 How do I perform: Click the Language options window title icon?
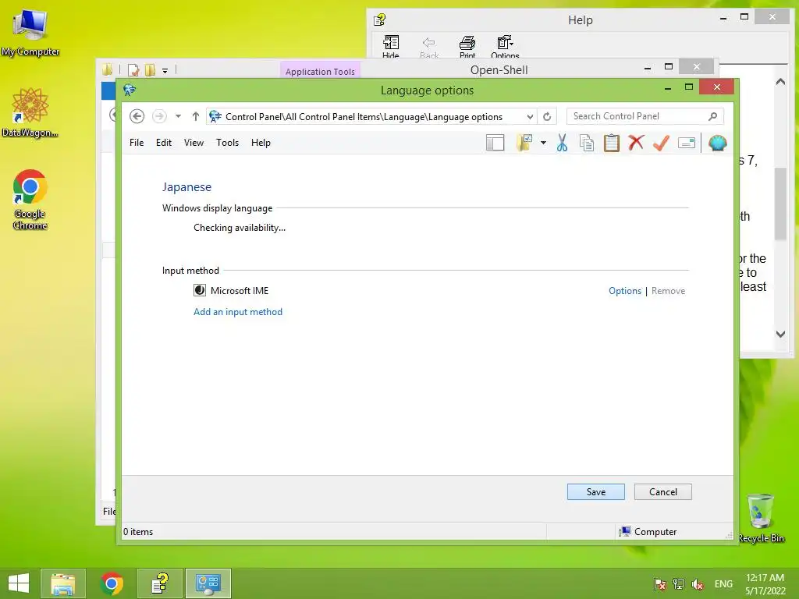click(x=130, y=90)
